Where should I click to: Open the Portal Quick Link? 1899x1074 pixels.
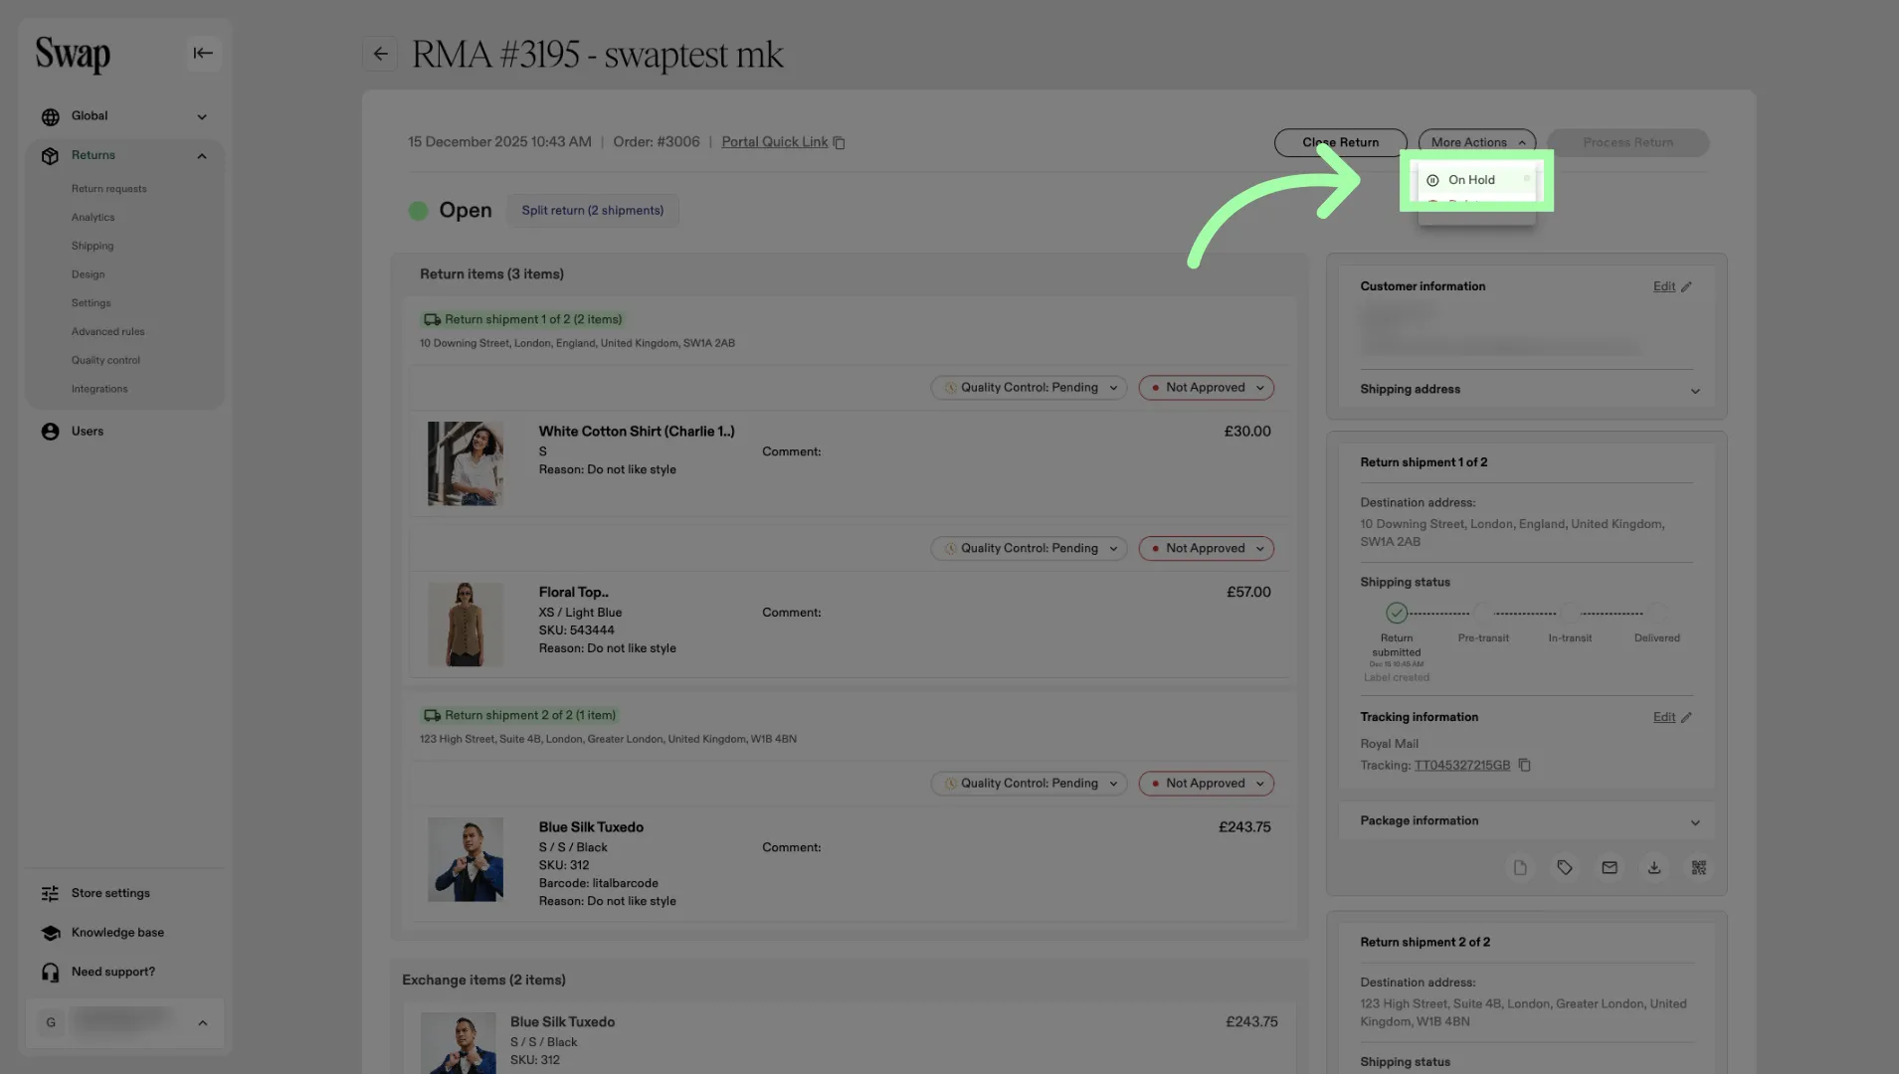[774, 142]
